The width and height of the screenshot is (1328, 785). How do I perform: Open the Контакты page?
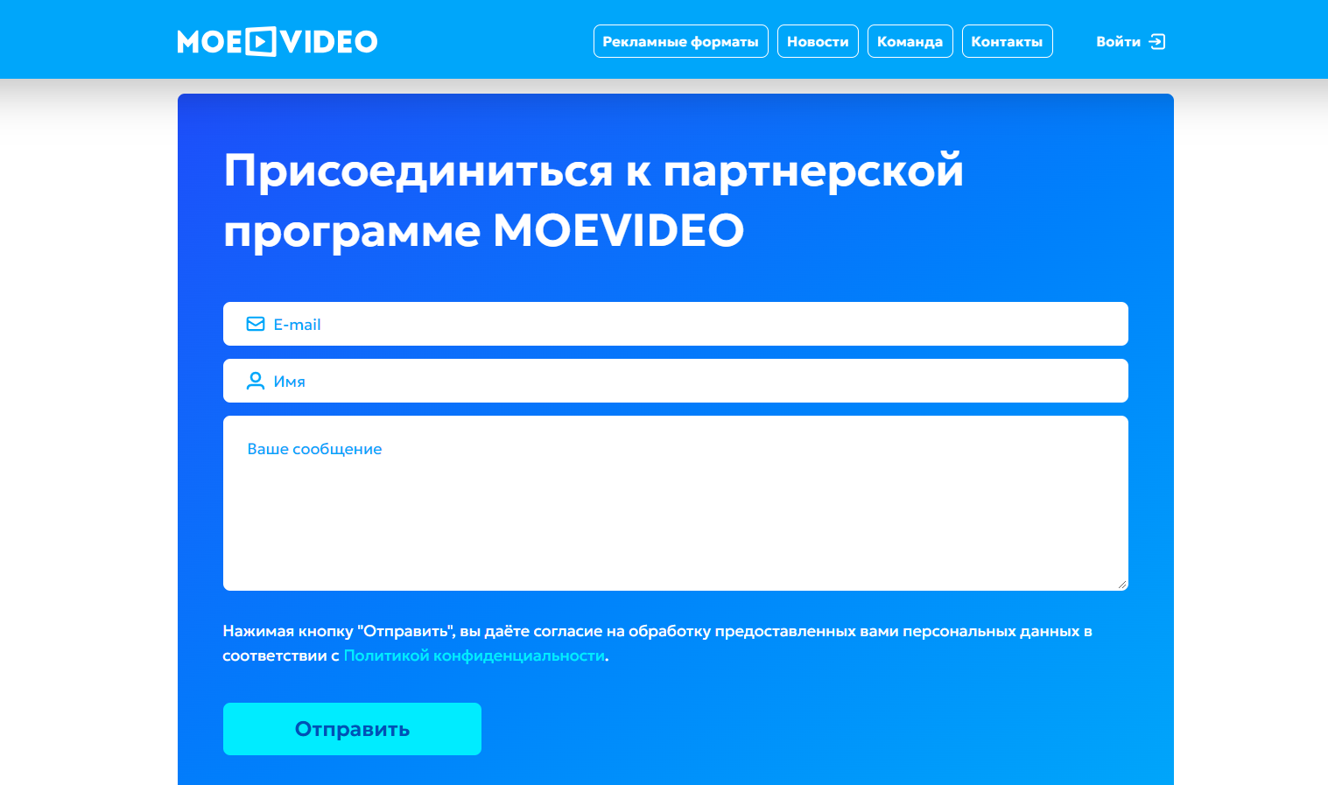coord(1007,41)
